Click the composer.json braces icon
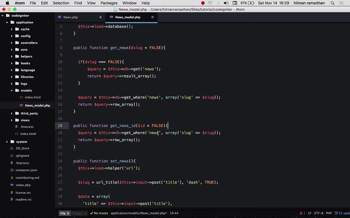Viewport: 350px width, 218px height. pyautogui.click(x=12, y=170)
